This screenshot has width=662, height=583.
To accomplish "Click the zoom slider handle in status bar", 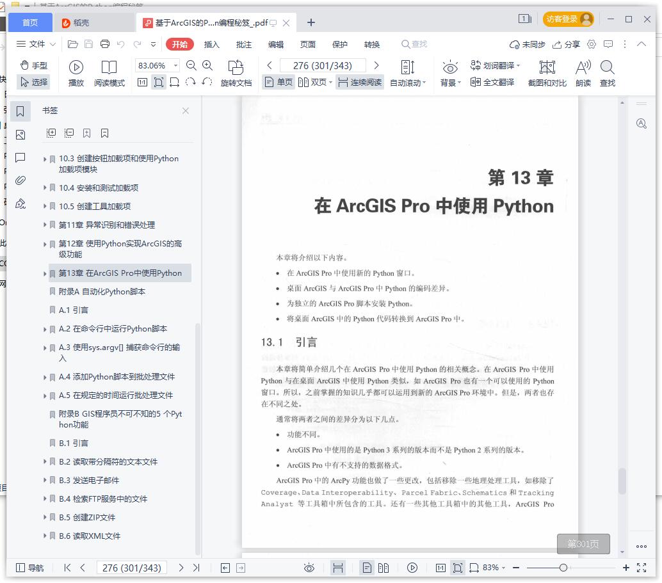I will point(563,568).
